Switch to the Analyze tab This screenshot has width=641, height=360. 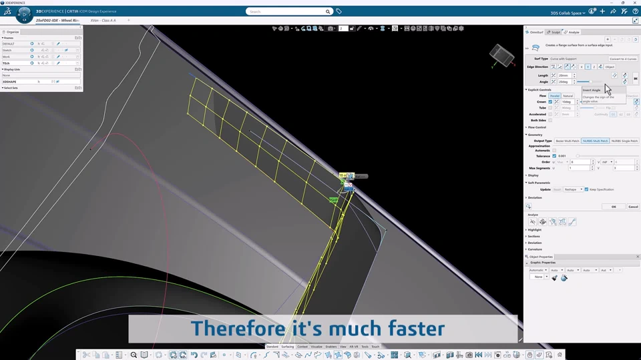(572, 32)
